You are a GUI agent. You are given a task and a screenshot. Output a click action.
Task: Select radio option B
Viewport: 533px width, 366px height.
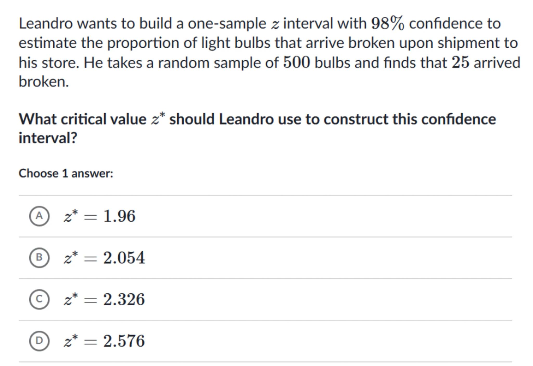[39, 258]
